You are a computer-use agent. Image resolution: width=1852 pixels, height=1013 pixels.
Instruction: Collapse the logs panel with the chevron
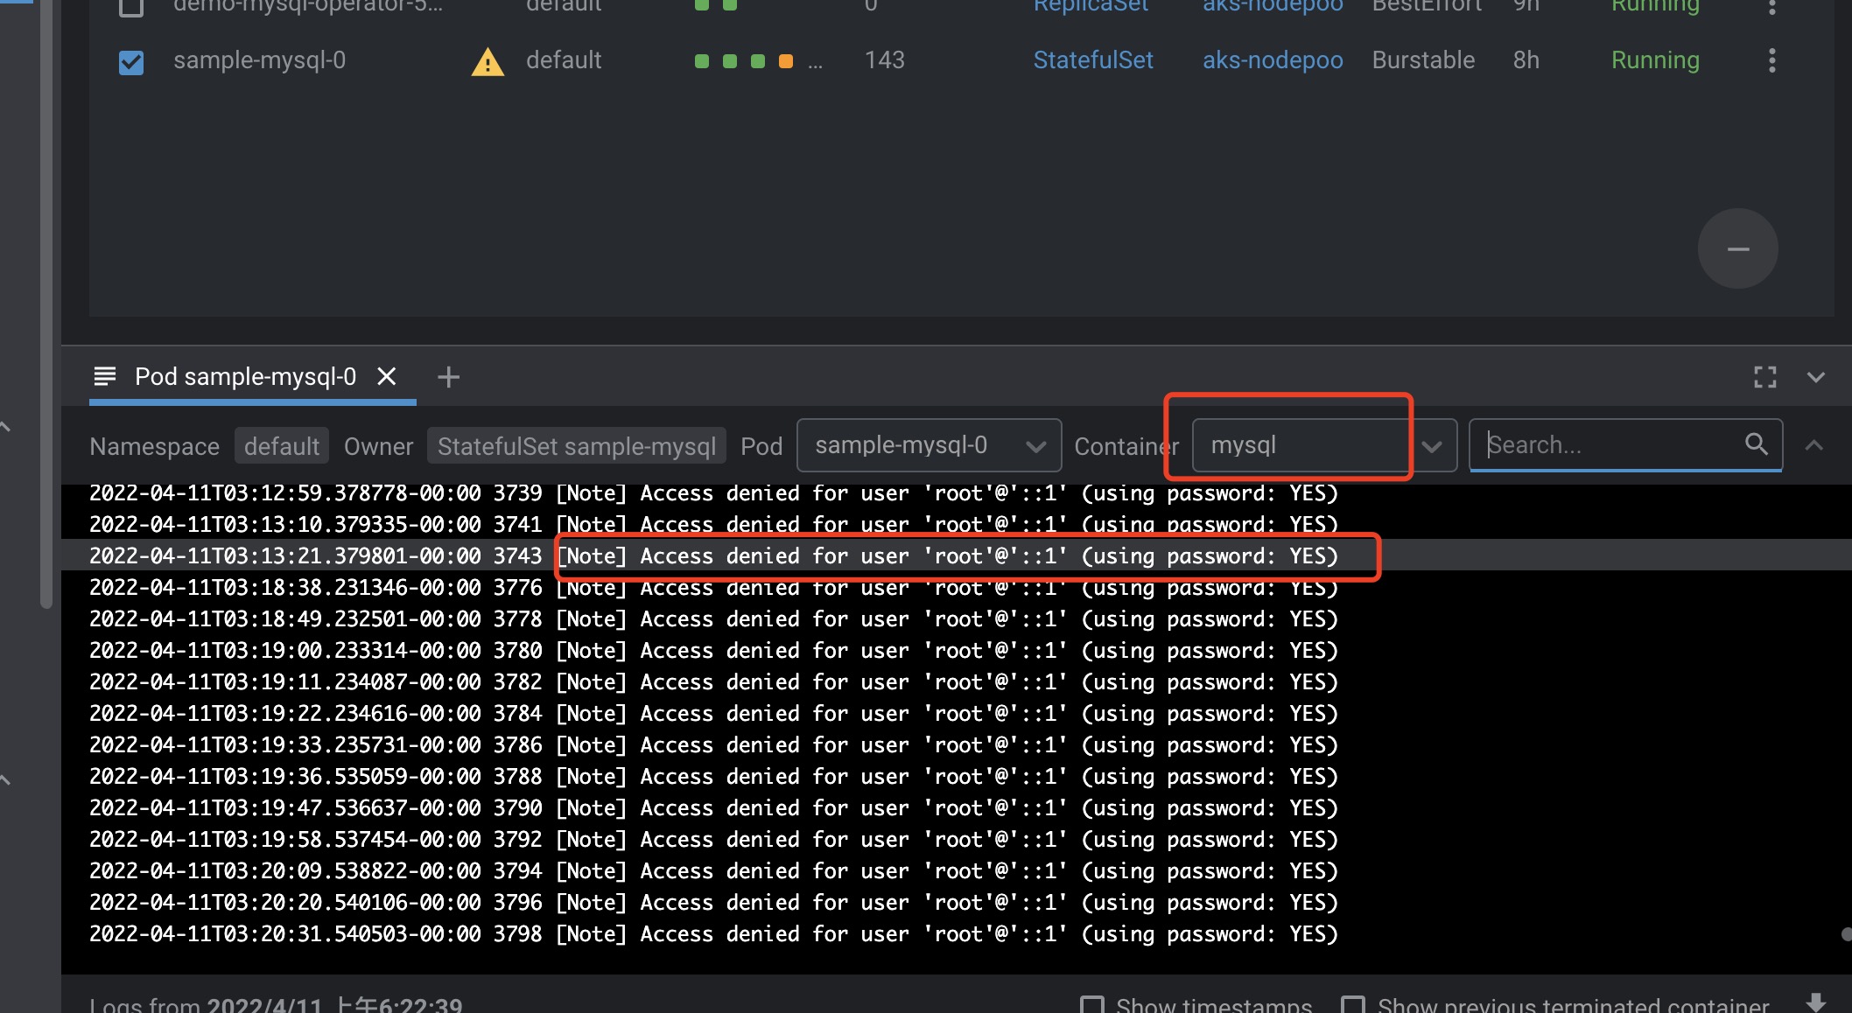[1815, 377]
